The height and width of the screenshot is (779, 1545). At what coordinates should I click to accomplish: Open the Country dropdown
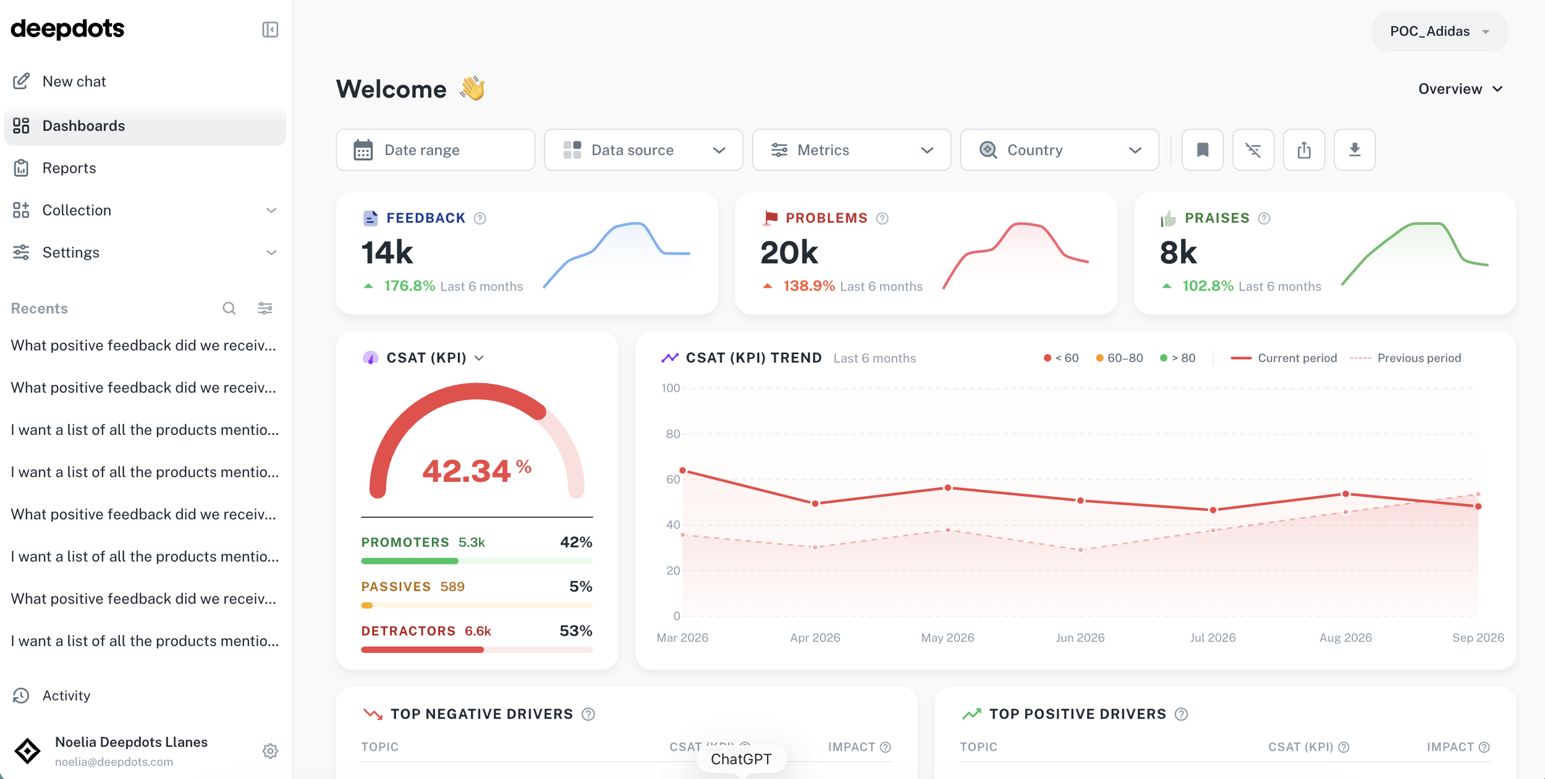tap(1059, 149)
